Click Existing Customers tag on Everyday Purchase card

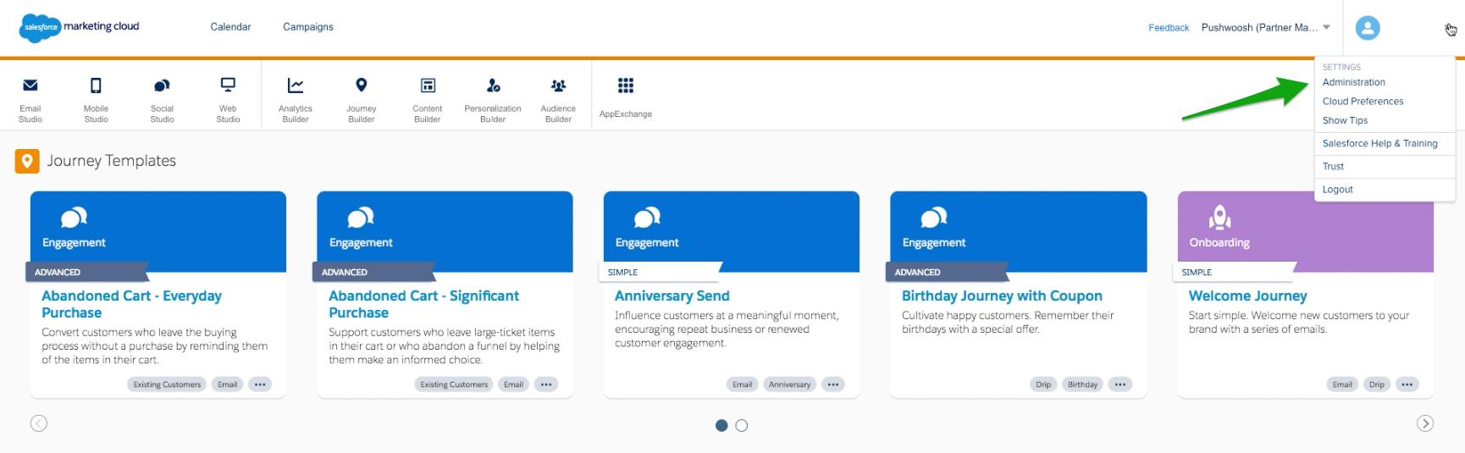[x=167, y=384]
